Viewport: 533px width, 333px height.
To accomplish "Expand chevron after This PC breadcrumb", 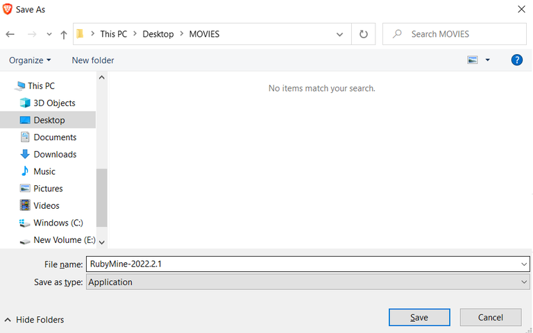I will tap(135, 34).
